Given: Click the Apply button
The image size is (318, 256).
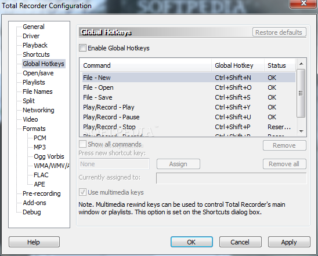Looking at the screenshot, I should click(289, 242).
